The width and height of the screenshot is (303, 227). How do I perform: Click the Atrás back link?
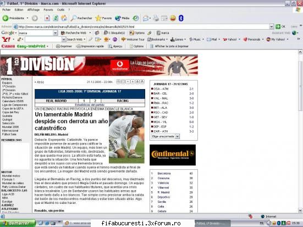pyautogui.click(x=39, y=82)
